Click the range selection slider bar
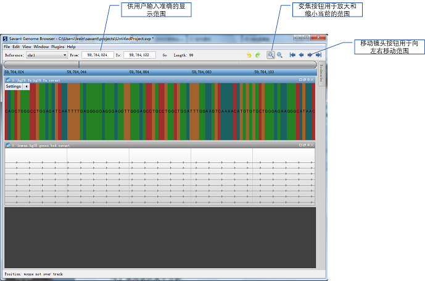Screen dimensions: 425x281 [160, 64]
